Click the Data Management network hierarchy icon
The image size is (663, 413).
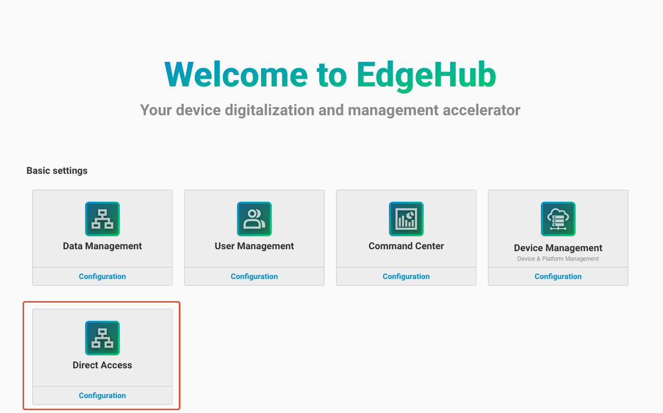coord(102,219)
